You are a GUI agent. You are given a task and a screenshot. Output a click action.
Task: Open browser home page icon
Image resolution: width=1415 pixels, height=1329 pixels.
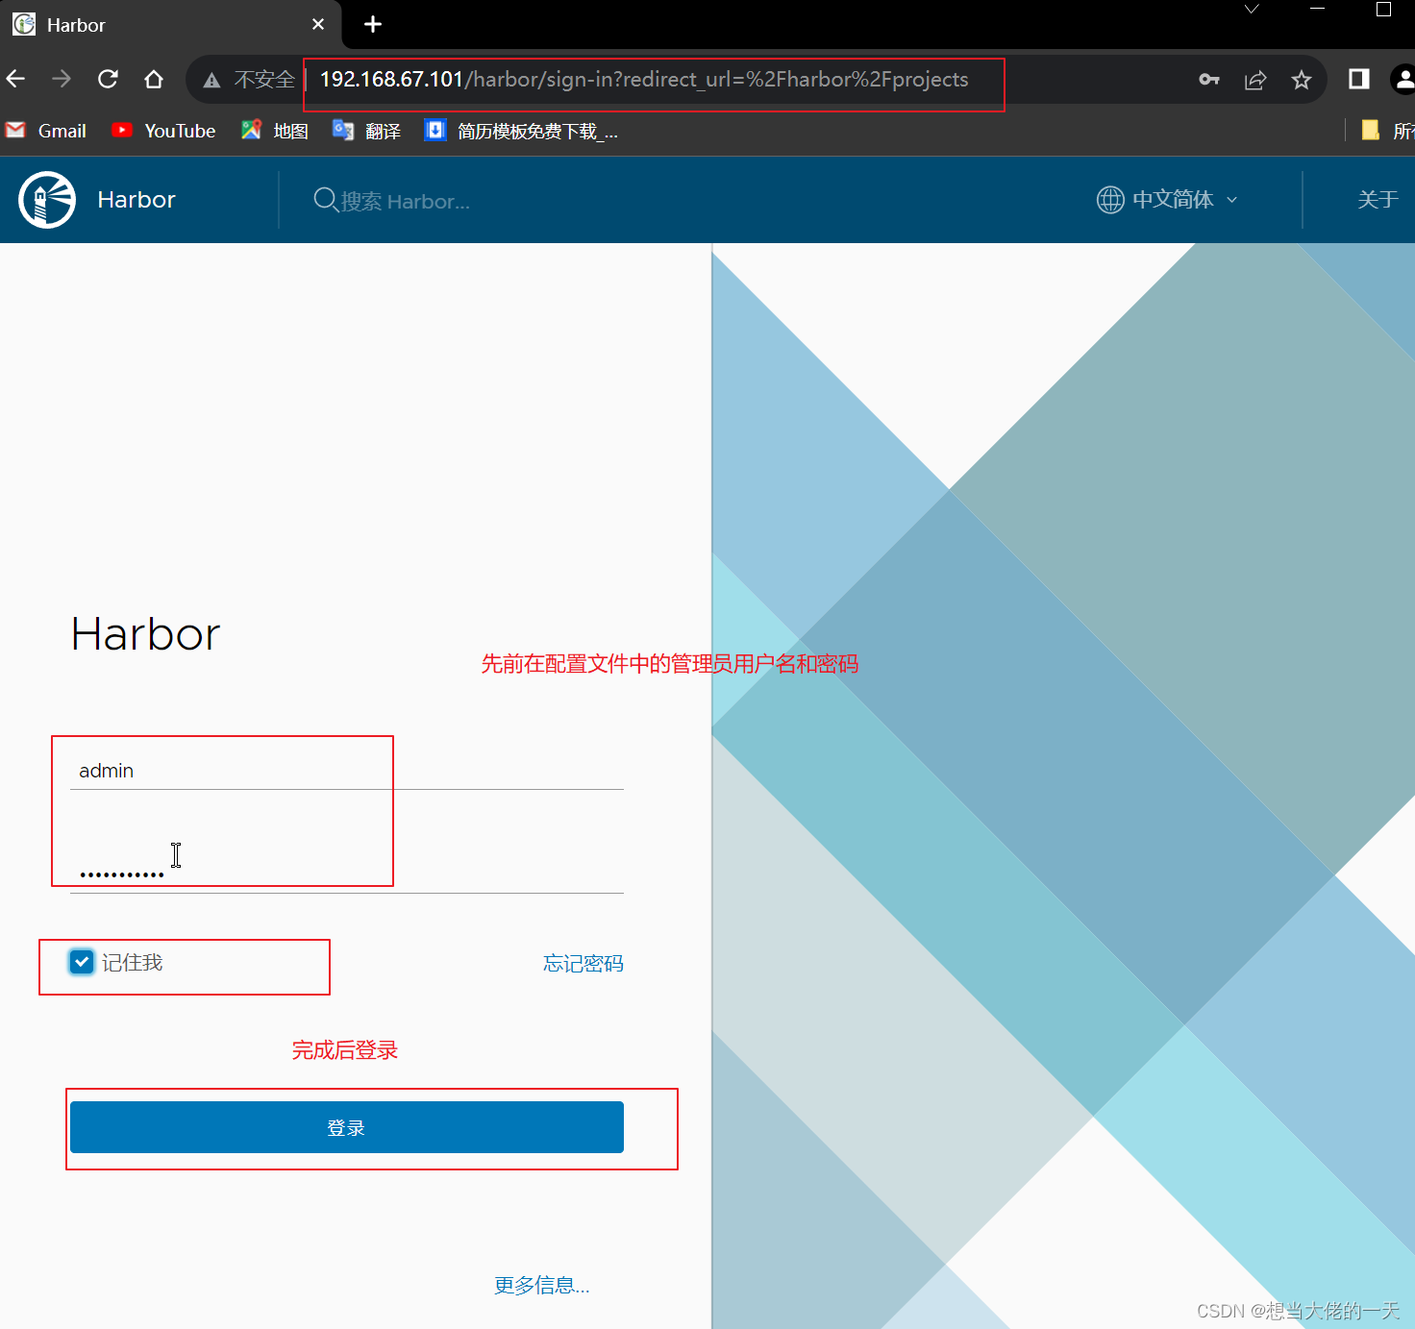(154, 79)
